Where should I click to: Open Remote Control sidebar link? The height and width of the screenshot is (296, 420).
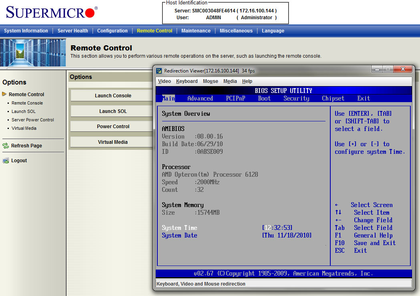(26, 94)
